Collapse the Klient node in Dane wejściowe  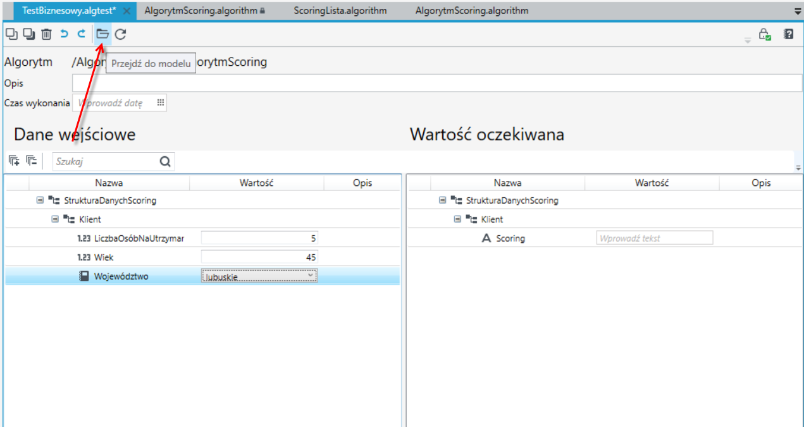click(55, 220)
